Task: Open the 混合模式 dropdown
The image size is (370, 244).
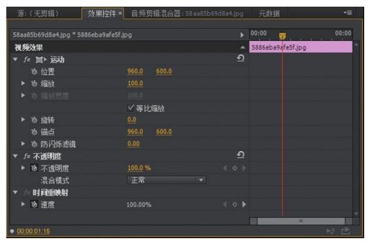Action: (167, 181)
